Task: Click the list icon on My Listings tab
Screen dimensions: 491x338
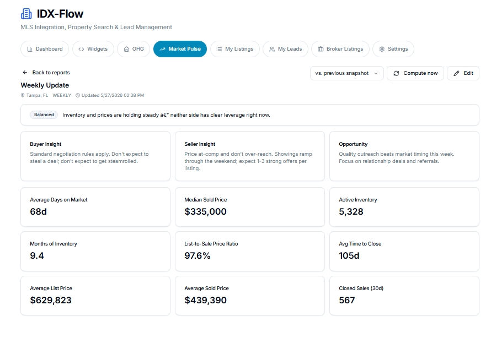Action: coord(219,49)
